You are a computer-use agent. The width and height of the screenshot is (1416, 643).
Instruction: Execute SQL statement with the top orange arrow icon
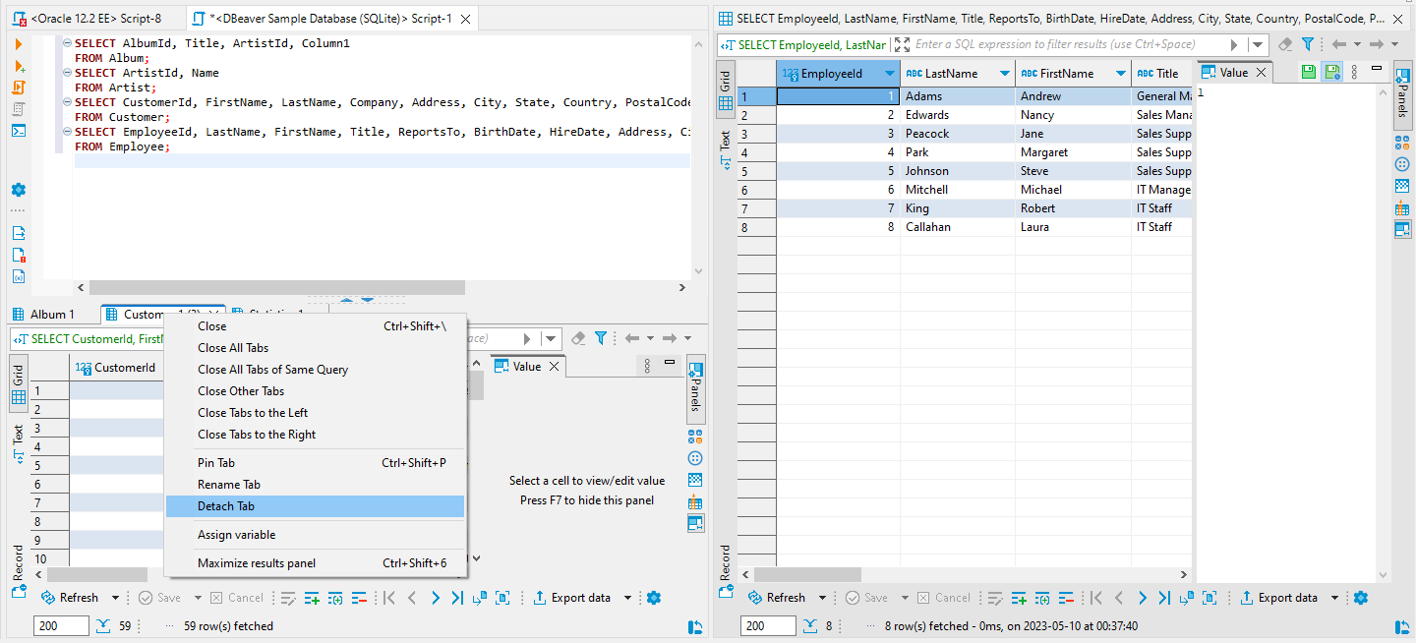pyautogui.click(x=18, y=45)
